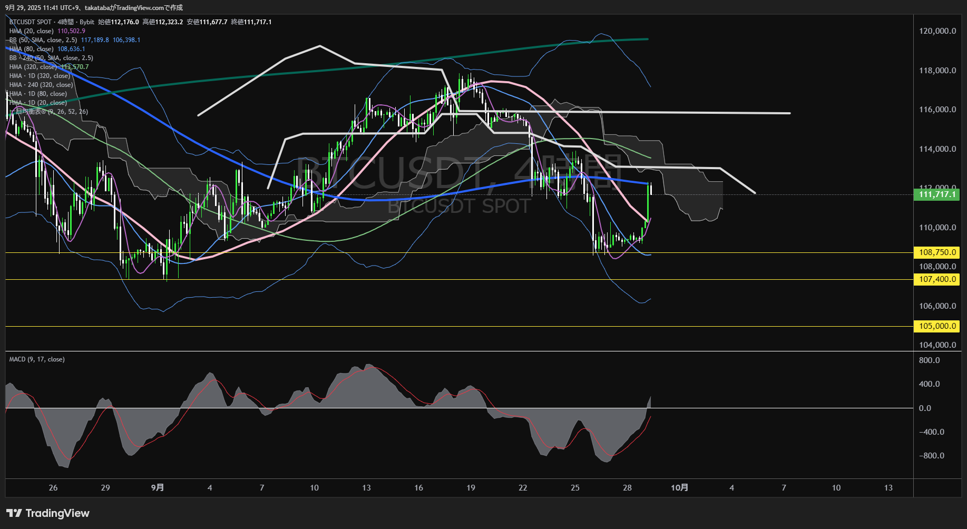Screen dimensions: 967x529
Task: Click the high price 112,323.2
Action: click(x=169, y=22)
